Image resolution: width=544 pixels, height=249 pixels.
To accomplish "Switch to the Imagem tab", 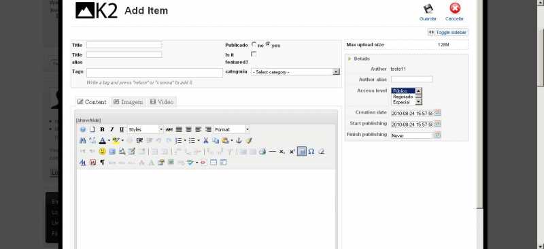I will [129, 102].
